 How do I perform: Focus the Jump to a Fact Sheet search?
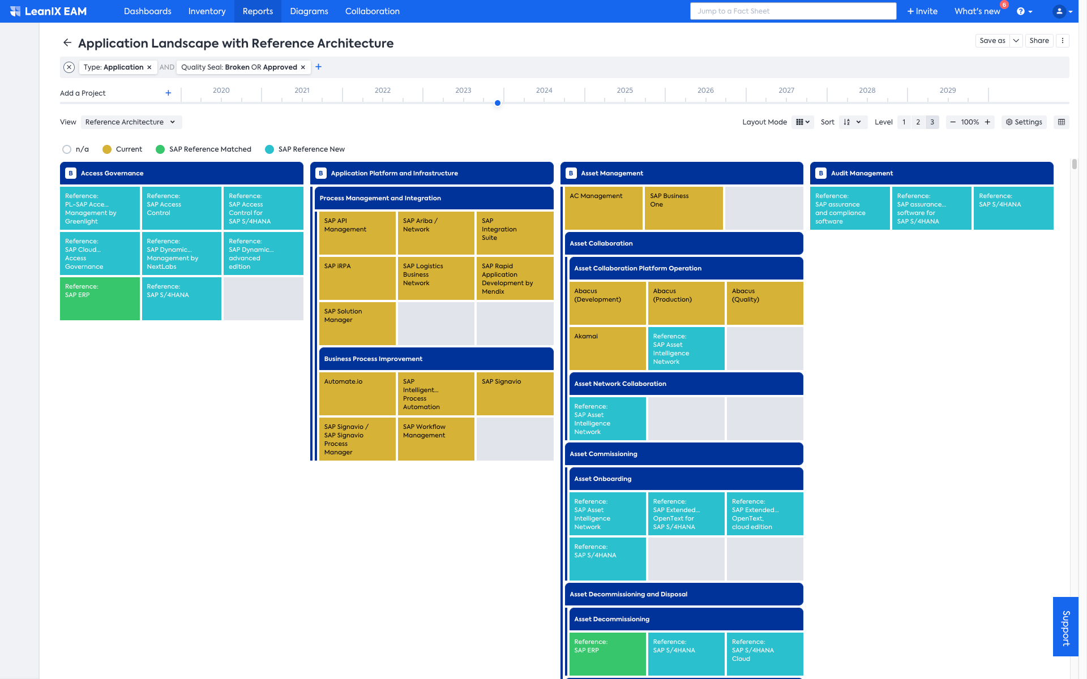coord(793,11)
